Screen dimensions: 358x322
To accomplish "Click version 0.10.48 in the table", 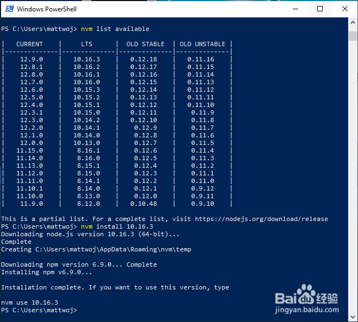I will click(143, 204).
